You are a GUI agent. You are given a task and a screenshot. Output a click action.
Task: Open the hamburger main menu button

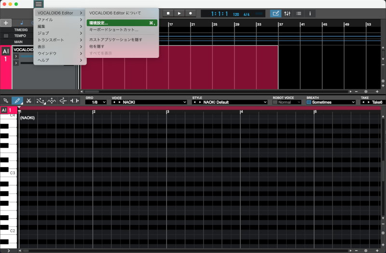pos(39,4)
